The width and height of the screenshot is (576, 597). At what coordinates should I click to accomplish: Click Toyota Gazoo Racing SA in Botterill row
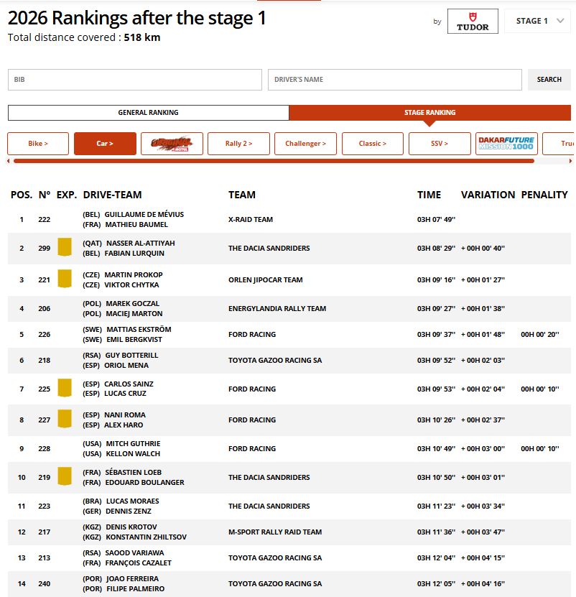[x=275, y=360]
